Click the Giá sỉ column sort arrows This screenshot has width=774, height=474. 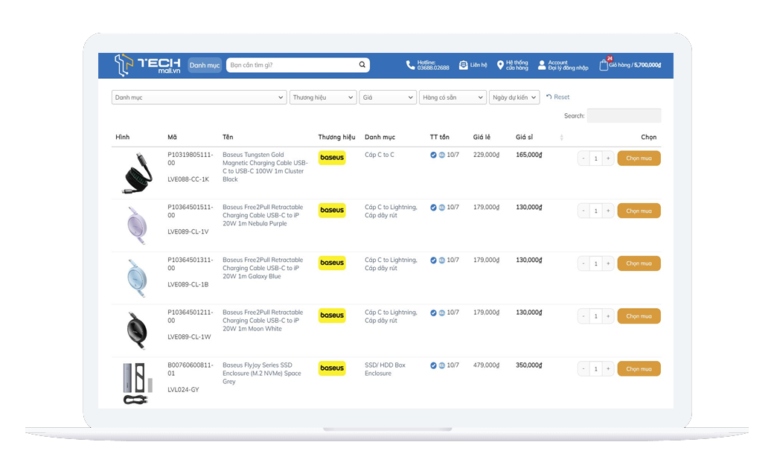coord(561,137)
